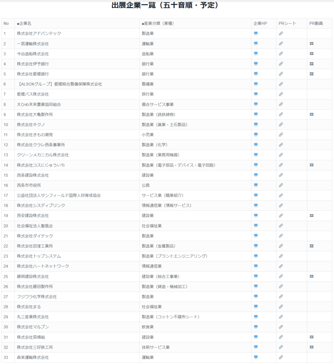Open company HP icon for サンフィールド国際人材育成協会
334x364 pixels.
click(x=256, y=195)
